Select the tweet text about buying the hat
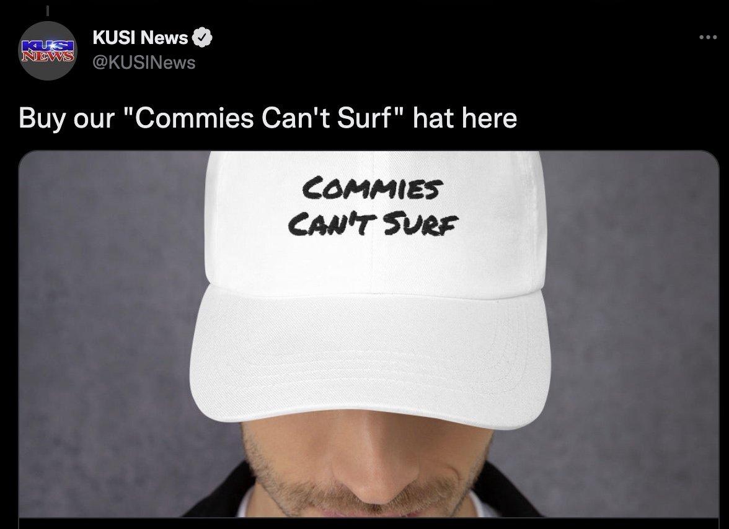Image resolution: width=729 pixels, height=529 pixels. pyautogui.click(x=268, y=118)
